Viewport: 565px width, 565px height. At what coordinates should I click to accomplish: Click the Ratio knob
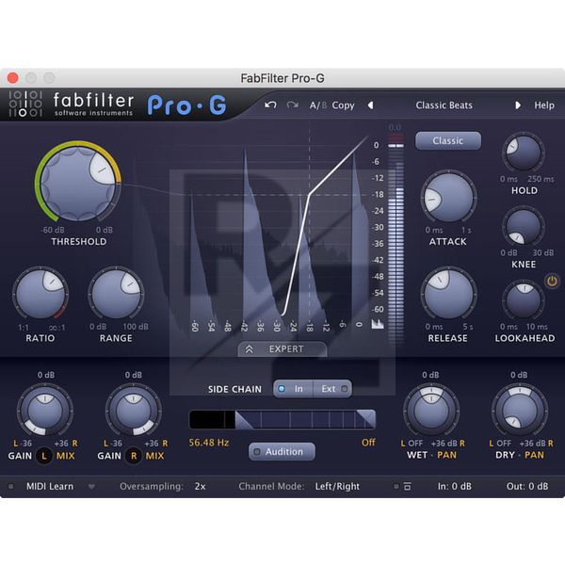[40, 294]
